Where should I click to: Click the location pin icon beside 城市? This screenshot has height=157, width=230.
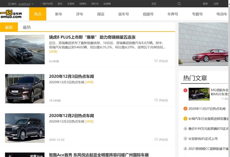point(10,4)
